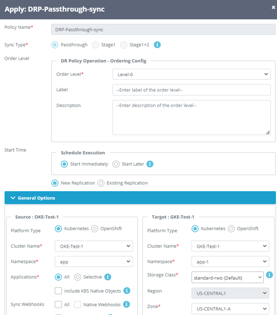
Task: Click the Policy Name field
Action: 163,29
